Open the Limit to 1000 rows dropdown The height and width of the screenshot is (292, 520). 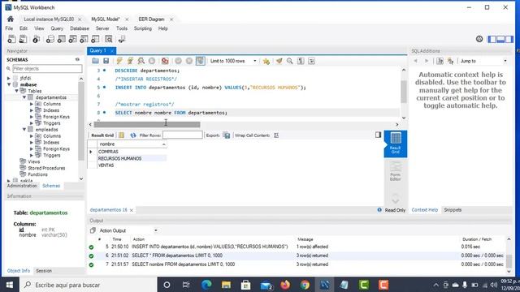pos(233,61)
